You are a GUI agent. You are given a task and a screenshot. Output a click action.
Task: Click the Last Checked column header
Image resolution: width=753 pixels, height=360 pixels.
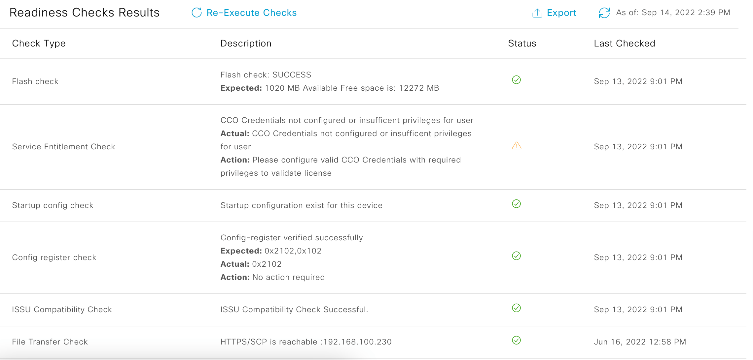(x=624, y=43)
